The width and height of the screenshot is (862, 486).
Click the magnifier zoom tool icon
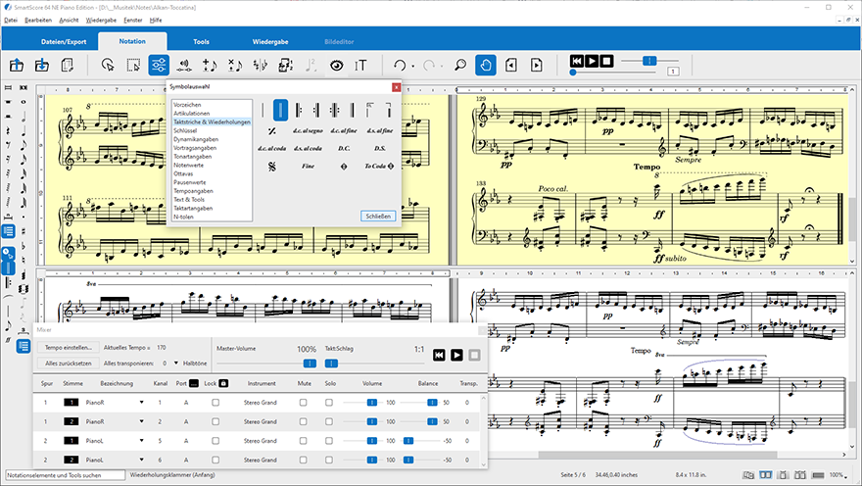(459, 66)
